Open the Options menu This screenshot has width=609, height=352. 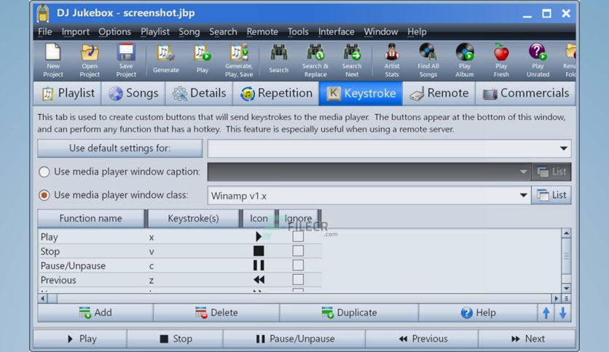click(x=114, y=32)
